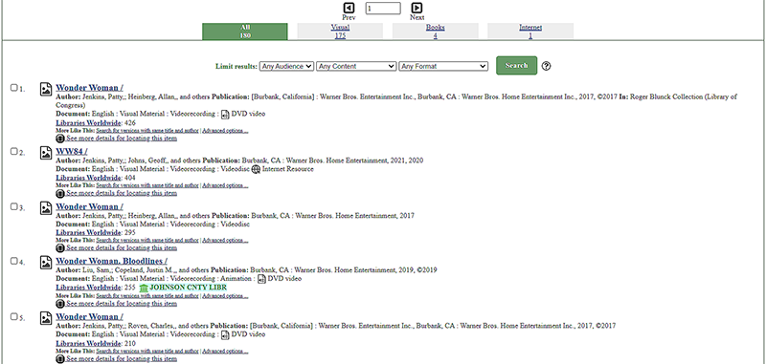Image resolution: width=766 pixels, height=364 pixels.
Task: Open Libraries Worldwide link for result 3
Action: (88, 233)
